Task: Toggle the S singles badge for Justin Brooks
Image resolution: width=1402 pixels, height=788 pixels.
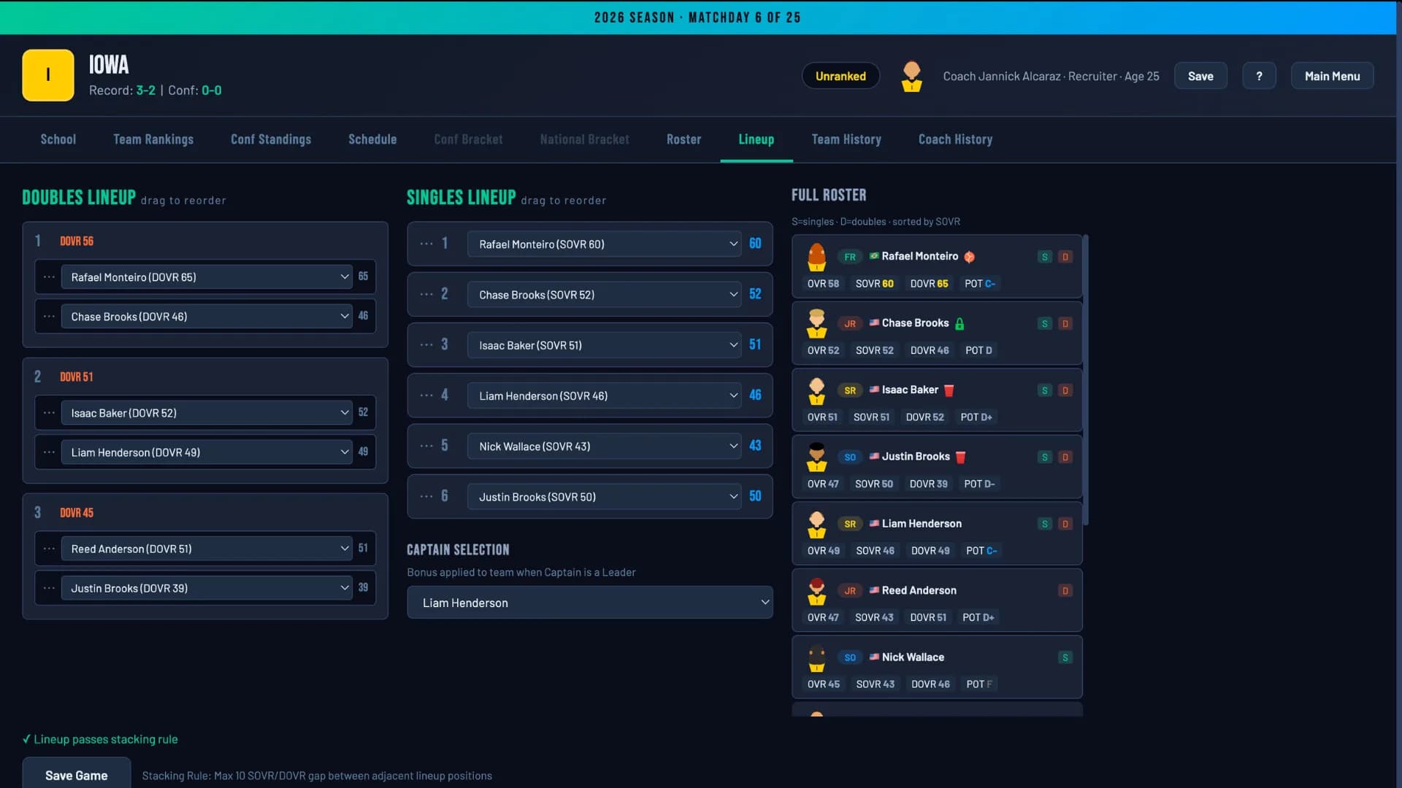Action: click(x=1044, y=457)
